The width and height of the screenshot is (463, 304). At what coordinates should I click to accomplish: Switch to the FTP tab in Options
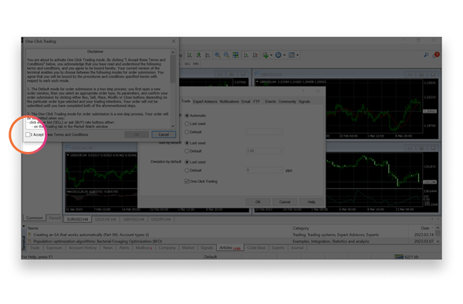click(256, 102)
